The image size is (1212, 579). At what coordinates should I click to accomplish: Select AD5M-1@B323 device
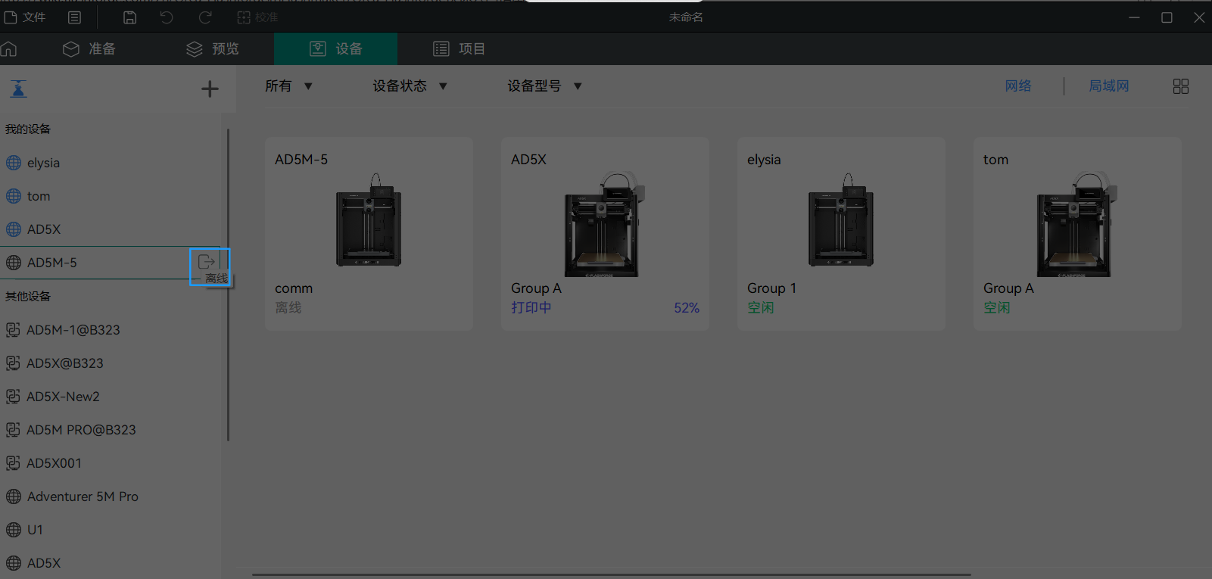(x=111, y=330)
